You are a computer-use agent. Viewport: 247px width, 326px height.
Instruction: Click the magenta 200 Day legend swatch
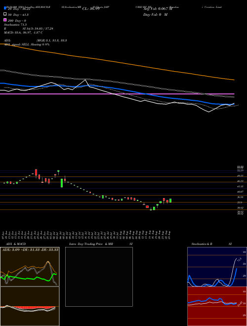tap(5, 20)
